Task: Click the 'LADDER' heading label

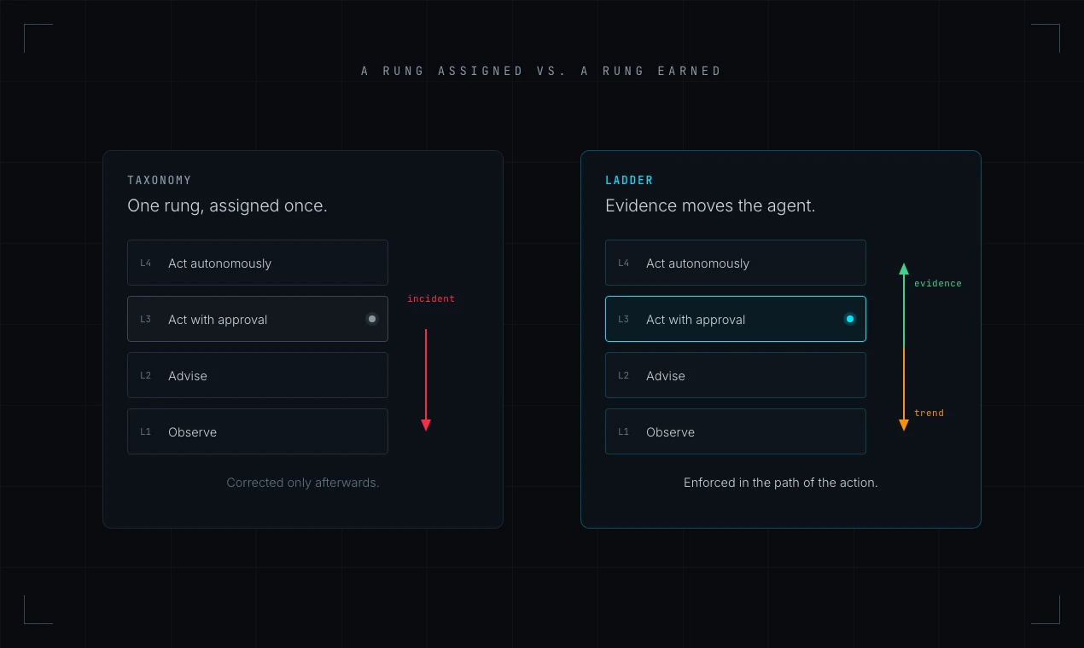Action: (629, 180)
